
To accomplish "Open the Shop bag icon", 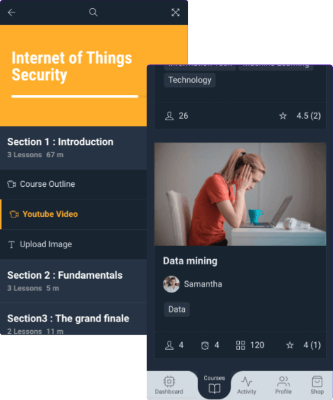I will (x=317, y=382).
